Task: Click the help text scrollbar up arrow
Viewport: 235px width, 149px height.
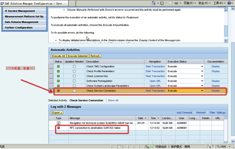Action: click(x=226, y=10)
